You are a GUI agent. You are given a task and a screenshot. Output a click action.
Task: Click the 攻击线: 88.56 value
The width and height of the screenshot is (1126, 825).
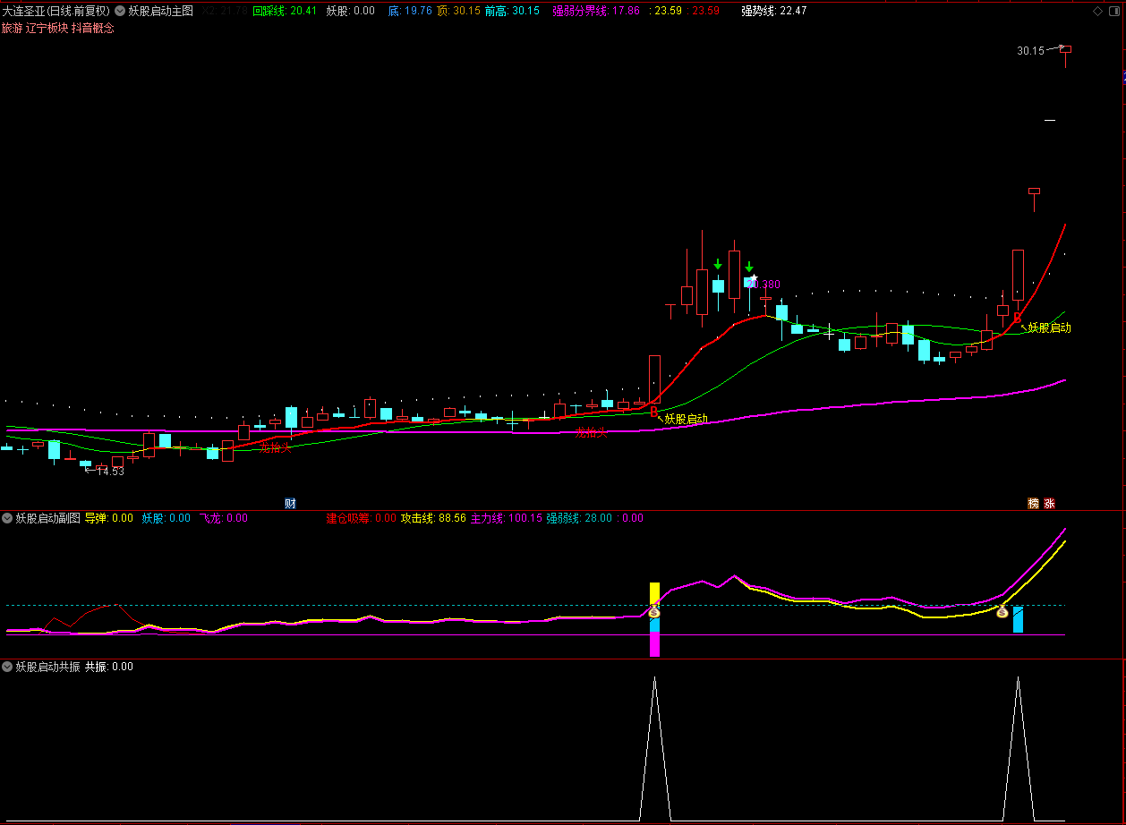pos(433,518)
